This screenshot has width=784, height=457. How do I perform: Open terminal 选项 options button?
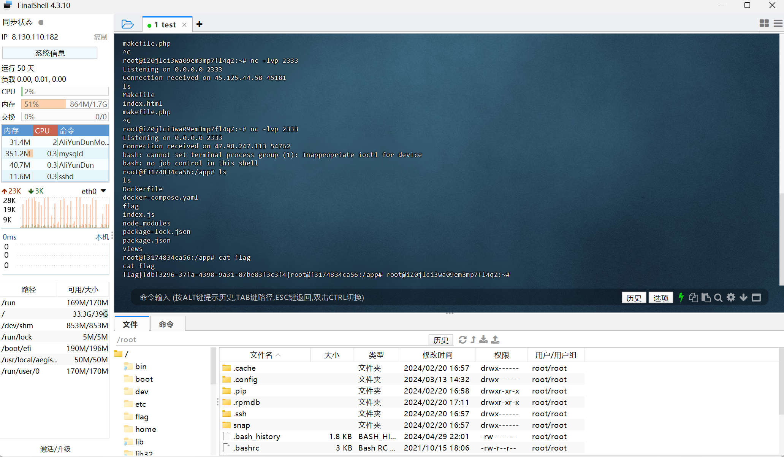click(x=661, y=298)
